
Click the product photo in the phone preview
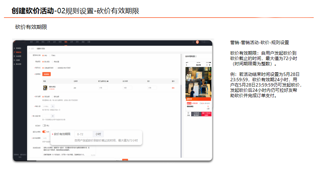tap(198, 82)
